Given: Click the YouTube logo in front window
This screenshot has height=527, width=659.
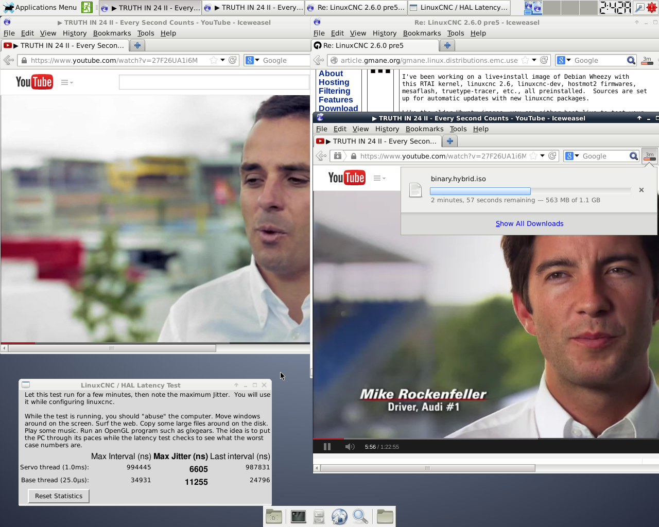Looking at the screenshot, I should [x=346, y=178].
